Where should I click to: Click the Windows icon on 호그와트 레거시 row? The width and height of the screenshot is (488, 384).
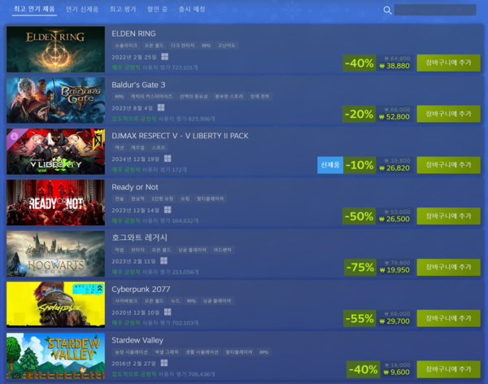coord(163,260)
